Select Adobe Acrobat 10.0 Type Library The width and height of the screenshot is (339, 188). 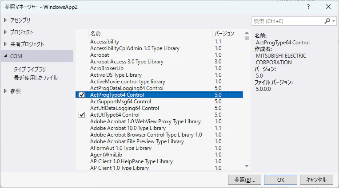[160, 128]
